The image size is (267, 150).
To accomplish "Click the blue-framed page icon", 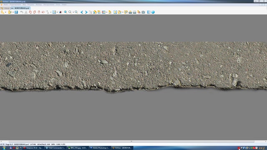I will coord(115,12).
